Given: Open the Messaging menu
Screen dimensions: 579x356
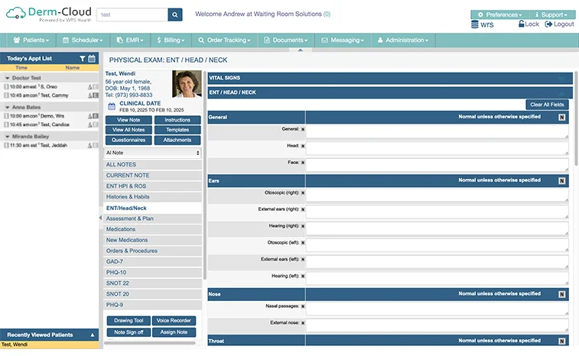Looking at the screenshot, I should pyautogui.click(x=343, y=40).
